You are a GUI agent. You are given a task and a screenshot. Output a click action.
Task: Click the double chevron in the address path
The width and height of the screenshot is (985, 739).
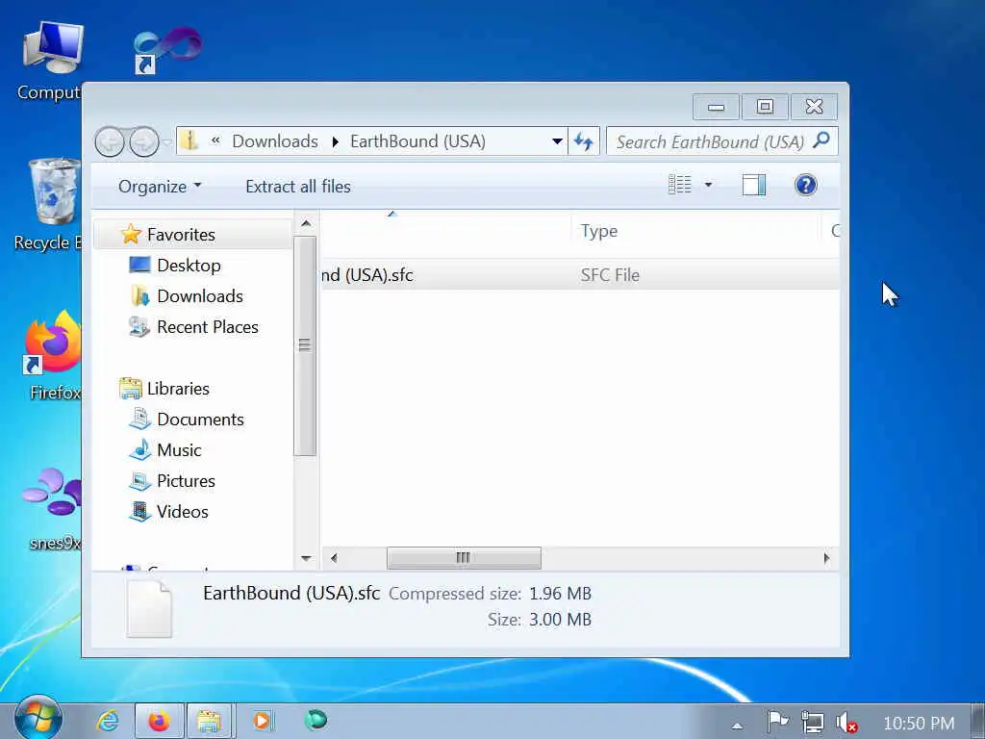(x=215, y=140)
